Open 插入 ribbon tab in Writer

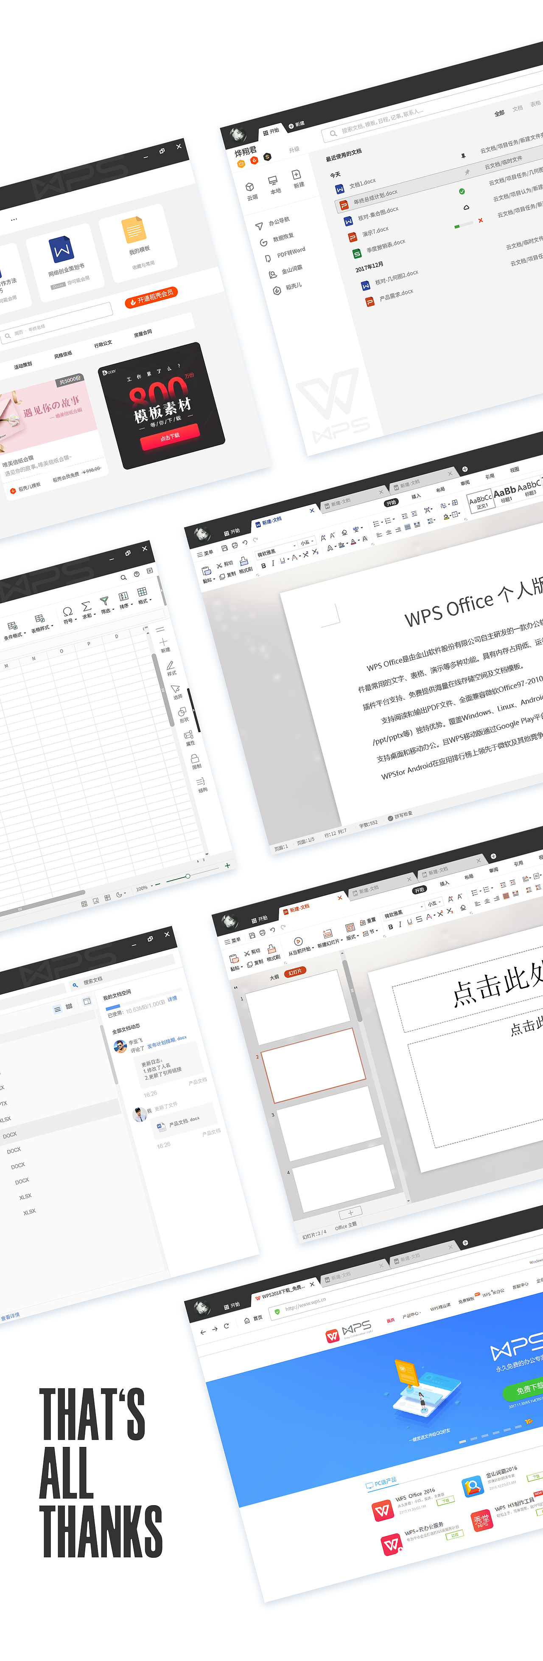[x=416, y=496]
